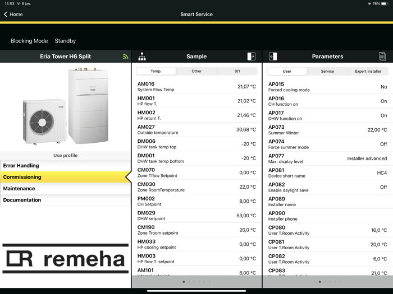393x294 pixels.
Task: Tap the Remeha logo
Action: click(x=66, y=259)
